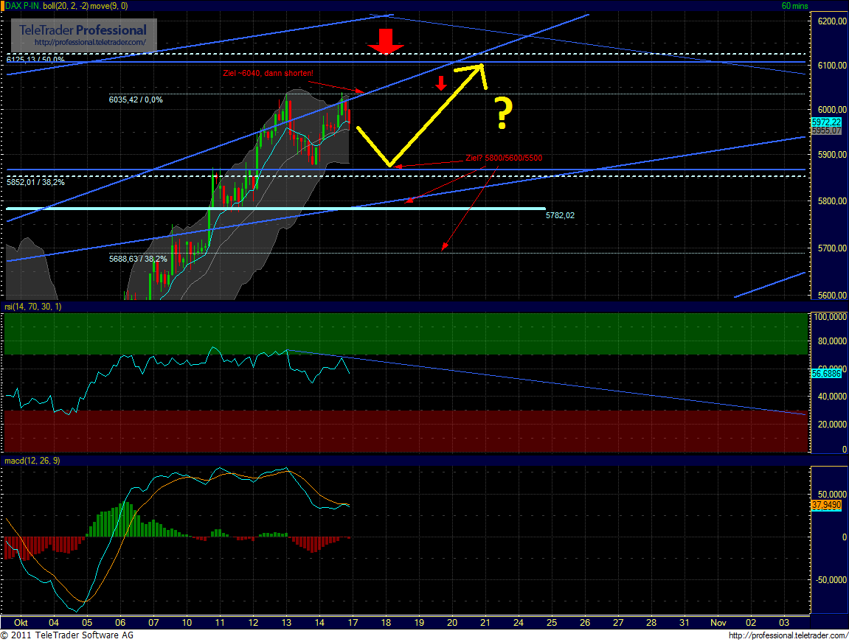Click the RSI axis label 80,0000
The height and width of the screenshot is (642, 849).
point(832,341)
